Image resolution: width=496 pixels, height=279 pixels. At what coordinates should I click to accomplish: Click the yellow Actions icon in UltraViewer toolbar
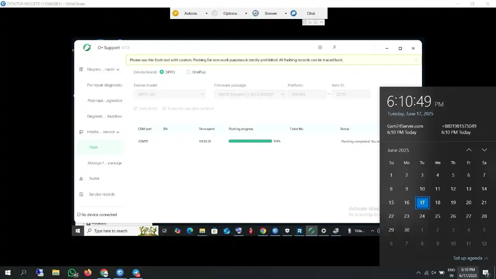[x=176, y=13]
